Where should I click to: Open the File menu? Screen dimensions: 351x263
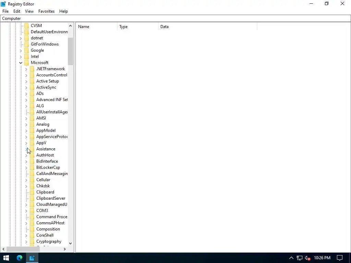click(5, 11)
